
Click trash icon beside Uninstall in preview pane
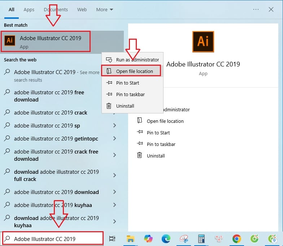coord(139,155)
